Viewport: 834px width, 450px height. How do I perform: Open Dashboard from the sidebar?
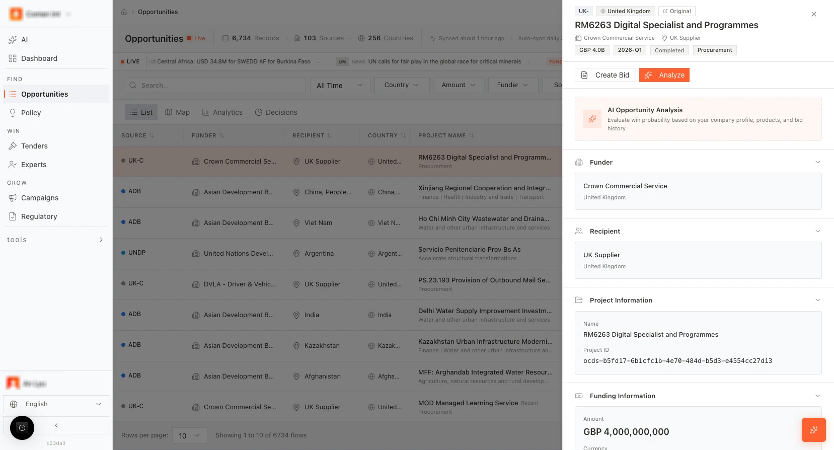pos(56,58)
